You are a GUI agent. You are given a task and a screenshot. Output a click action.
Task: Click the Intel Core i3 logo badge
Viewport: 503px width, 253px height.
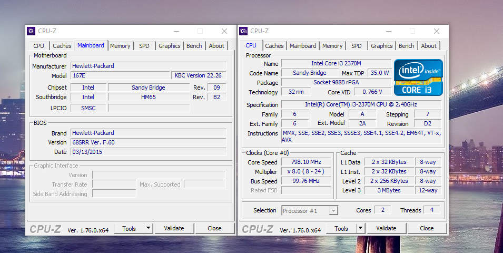418,77
